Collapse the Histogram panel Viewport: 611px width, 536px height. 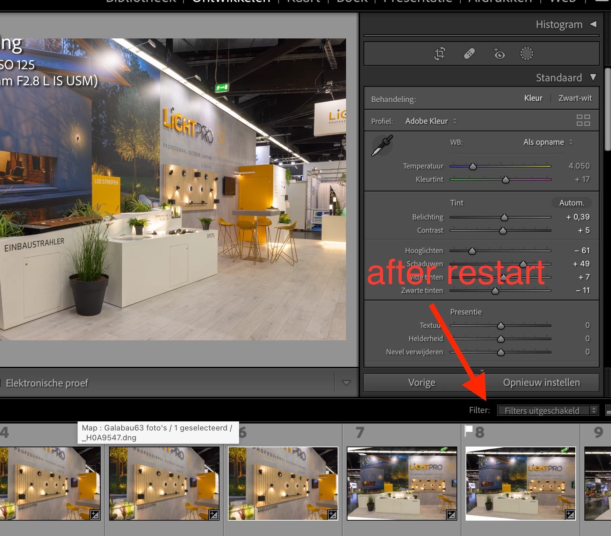(593, 24)
